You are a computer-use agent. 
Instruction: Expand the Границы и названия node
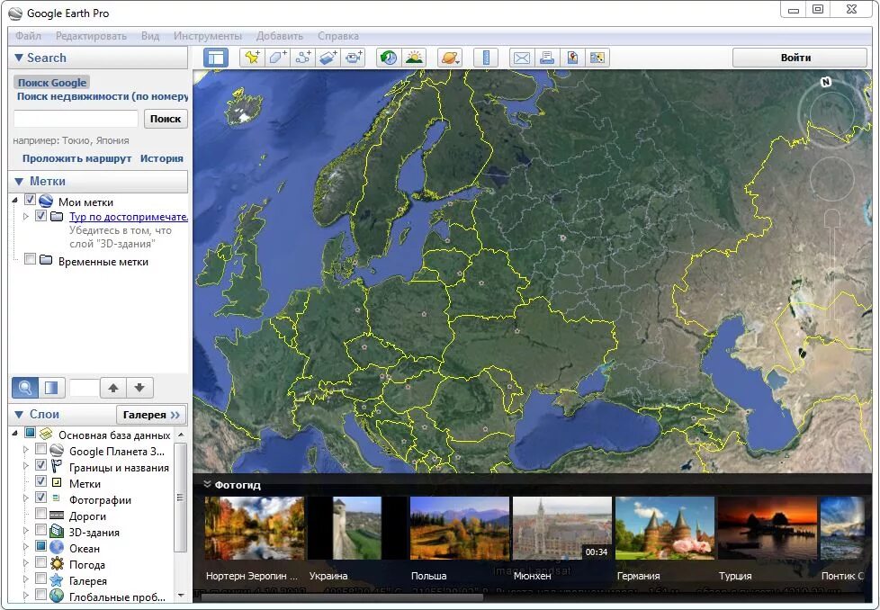click(x=25, y=466)
